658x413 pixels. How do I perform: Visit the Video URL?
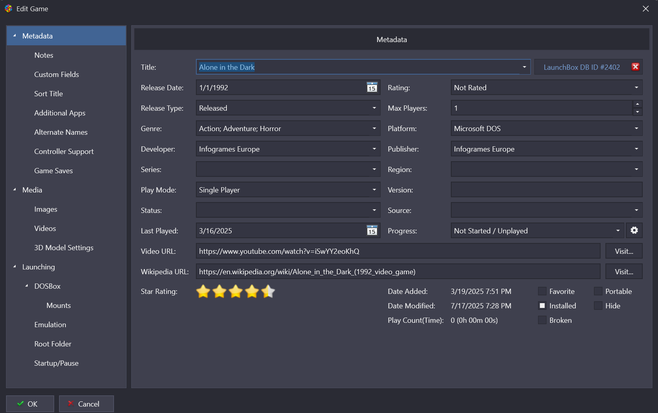(624, 251)
